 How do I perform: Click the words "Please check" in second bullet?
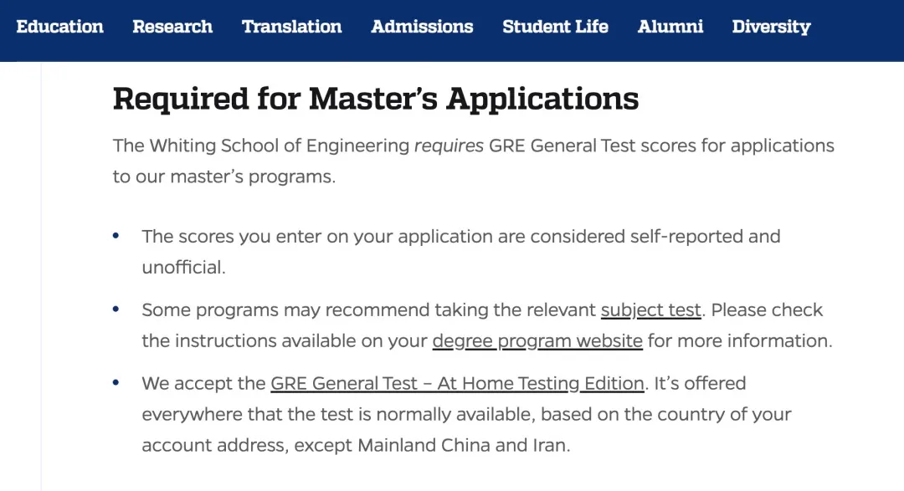[x=767, y=310]
